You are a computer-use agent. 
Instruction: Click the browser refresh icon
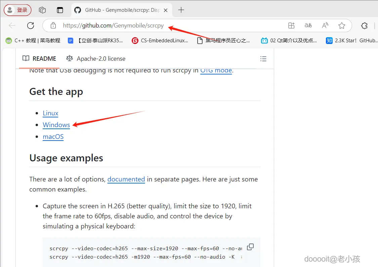click(x=31, y=25)
